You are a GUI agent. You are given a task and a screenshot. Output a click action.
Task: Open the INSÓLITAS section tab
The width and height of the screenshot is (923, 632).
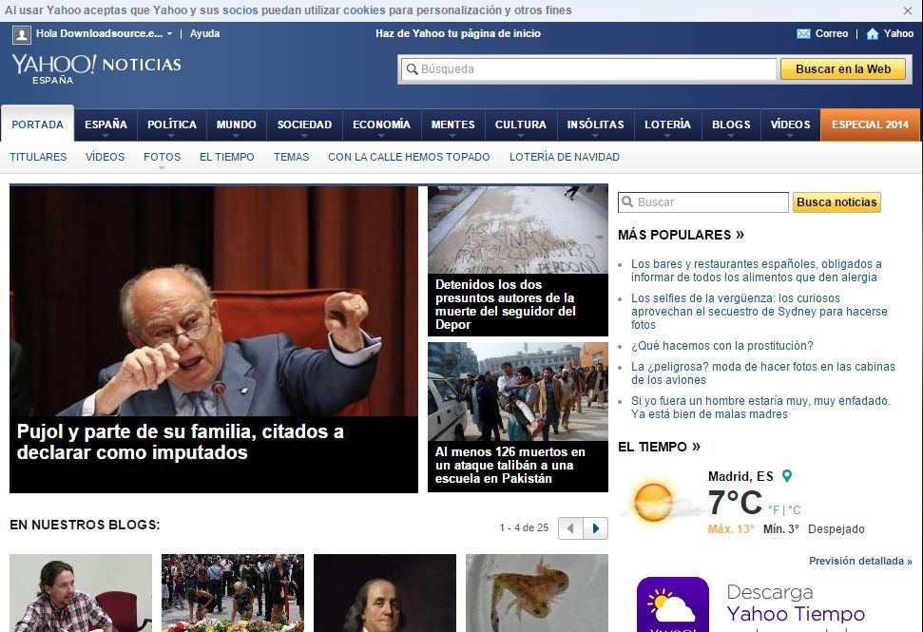595,124
